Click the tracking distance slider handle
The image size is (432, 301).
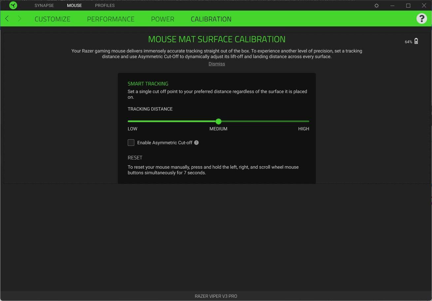tap(218, 121)
